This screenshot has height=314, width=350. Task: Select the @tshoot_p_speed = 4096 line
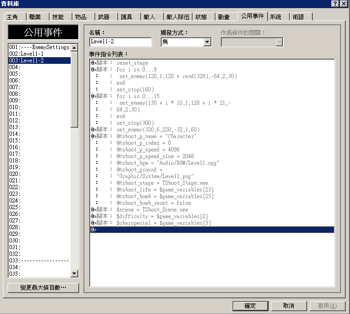212,150
